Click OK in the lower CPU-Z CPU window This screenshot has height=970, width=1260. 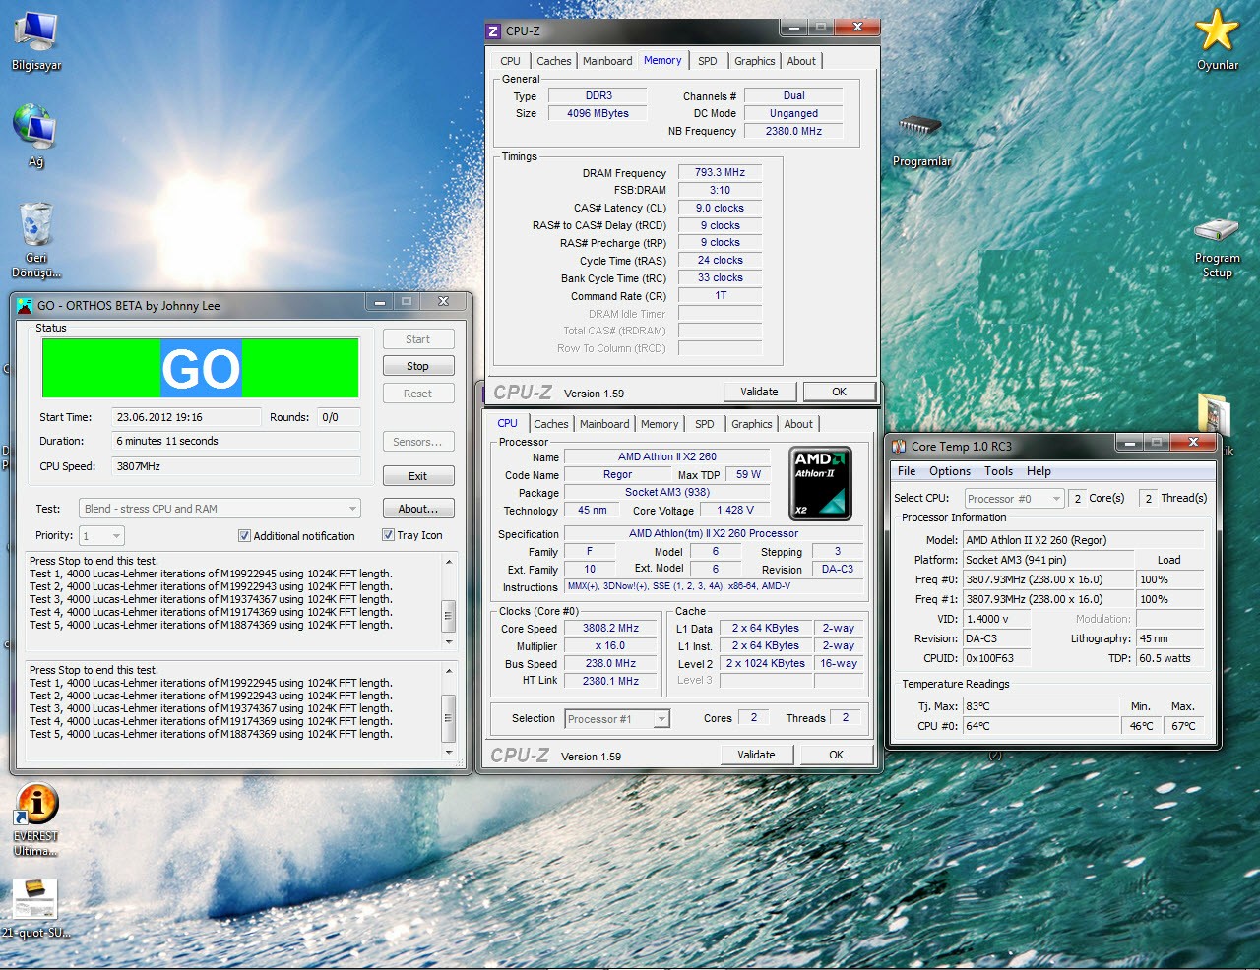[x=836, y=755]
